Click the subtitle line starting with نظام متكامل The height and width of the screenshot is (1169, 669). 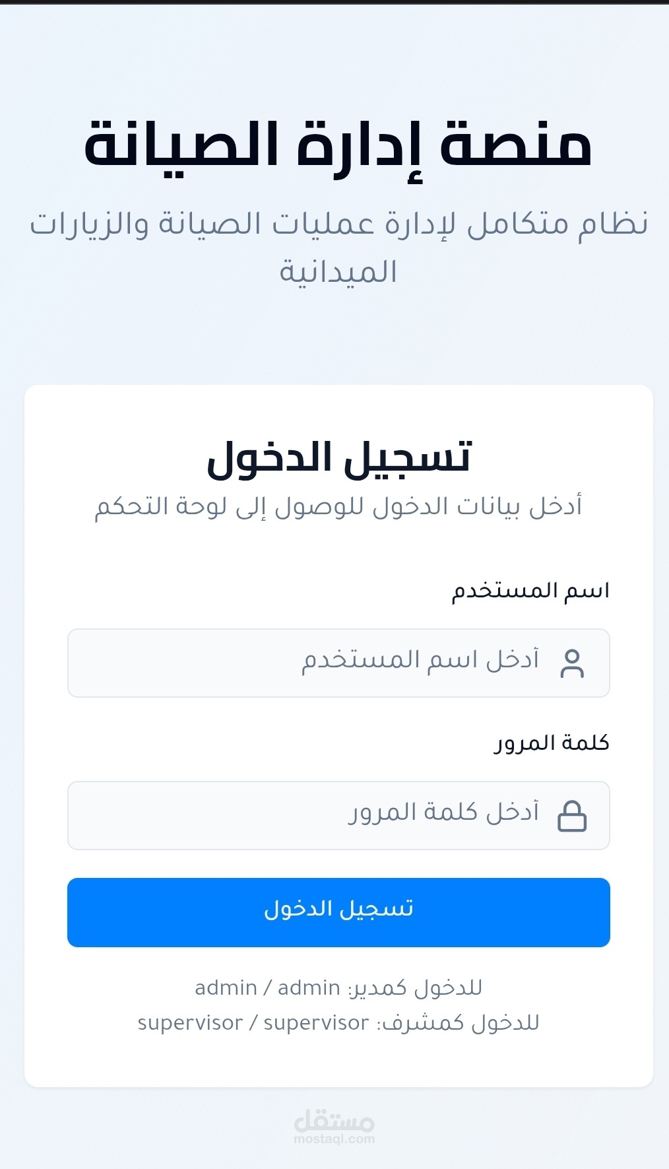coord(338,224)
